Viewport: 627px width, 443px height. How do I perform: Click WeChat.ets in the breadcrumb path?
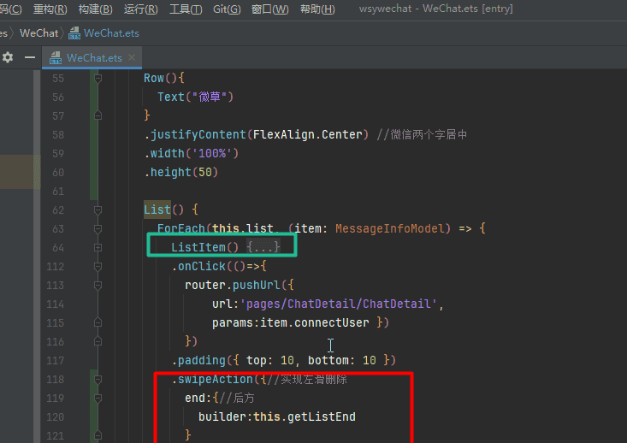tap(111, 33)
